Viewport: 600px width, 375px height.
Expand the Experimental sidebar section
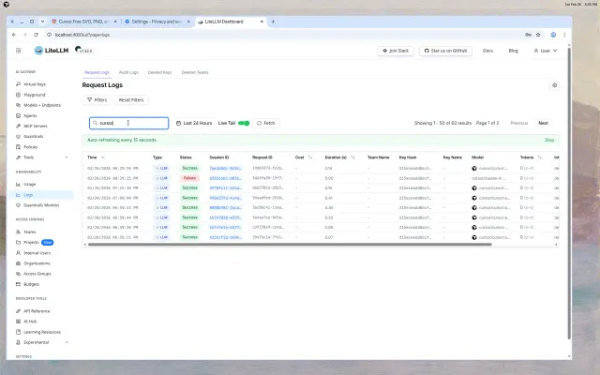click(x=67, y=342)
